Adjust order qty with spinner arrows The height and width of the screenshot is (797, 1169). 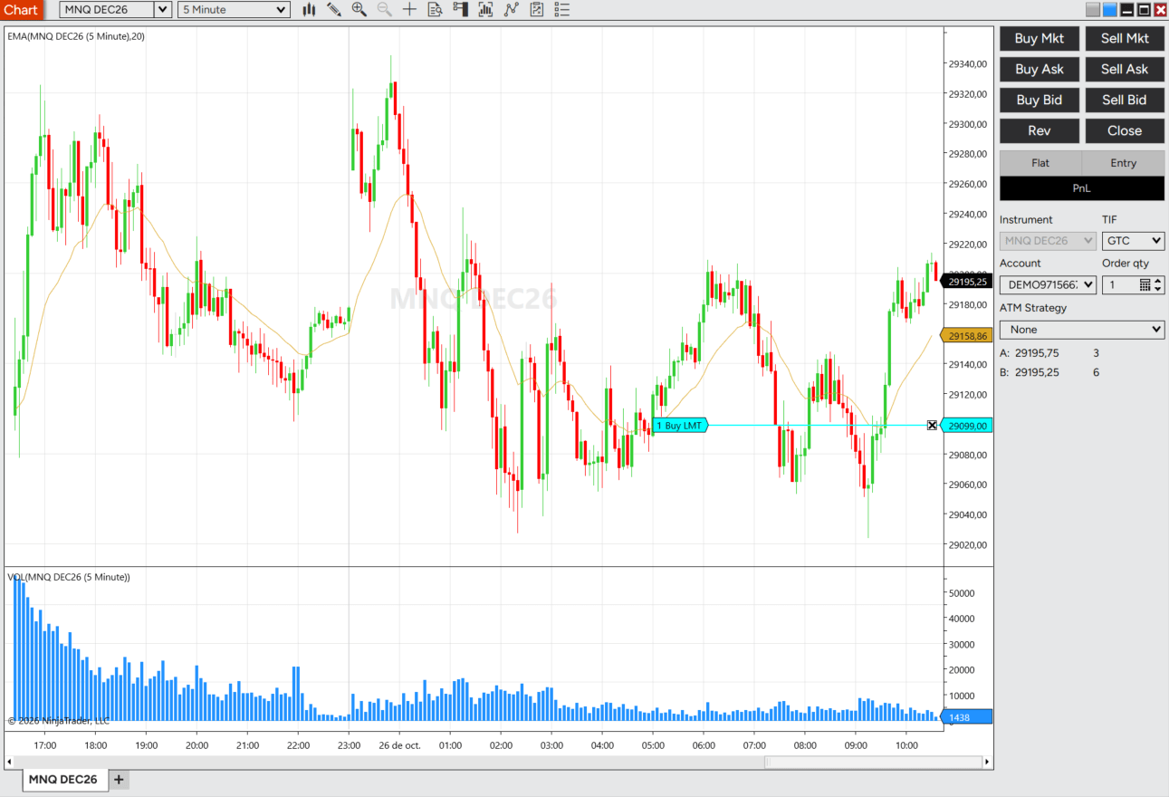(x=1158, y=284)
